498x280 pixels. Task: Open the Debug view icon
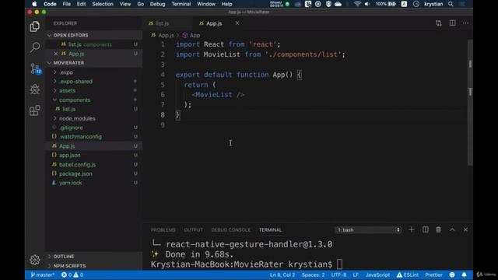(x=34, y=89)
